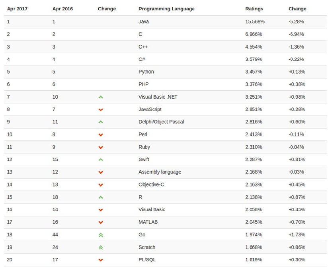Click the green up arrow in the R row
This screenshot has width=330, height=269.
[101, 197]
